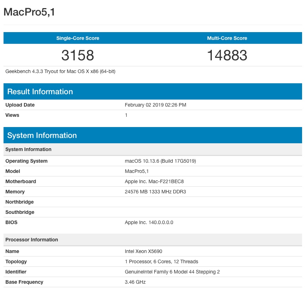Select the 3.46 GHz base frequency value

tap(135, 282)
